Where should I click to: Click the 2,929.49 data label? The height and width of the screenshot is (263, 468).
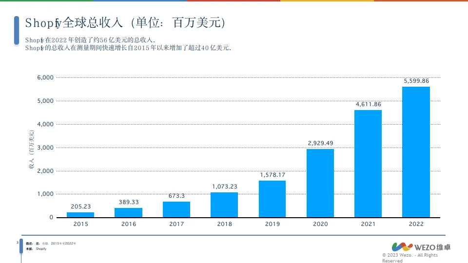click(321, 143)
